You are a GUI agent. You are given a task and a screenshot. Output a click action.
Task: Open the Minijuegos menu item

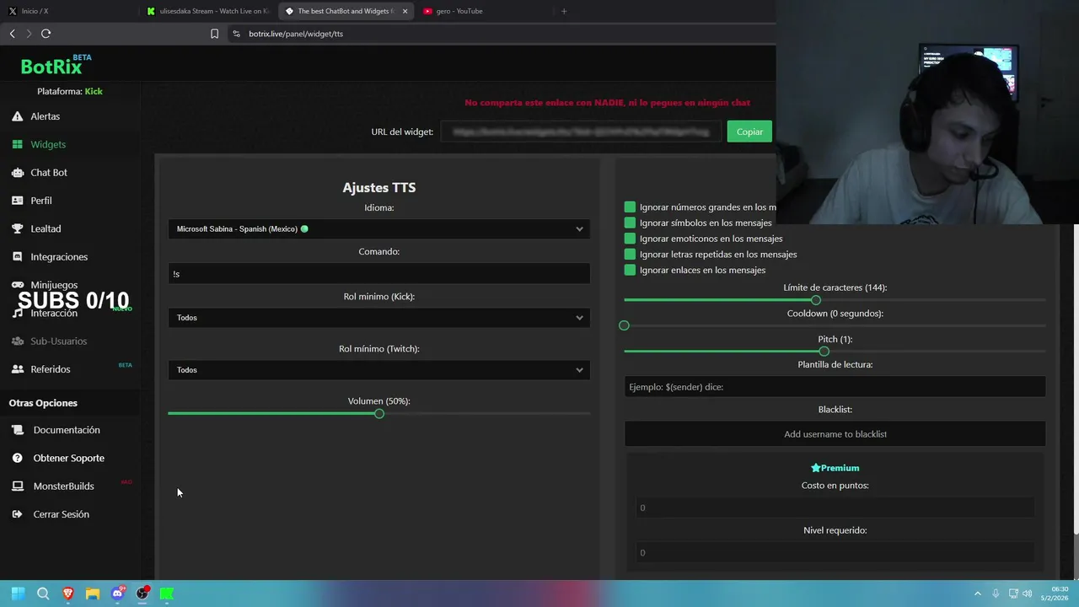(x=54, y=285)
